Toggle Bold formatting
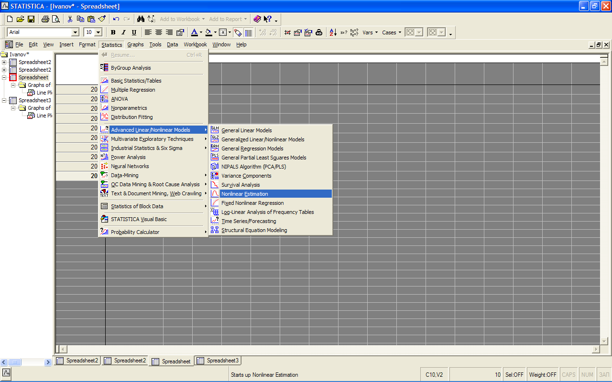This screenshot has width=612, height=382. pos(113,32)
